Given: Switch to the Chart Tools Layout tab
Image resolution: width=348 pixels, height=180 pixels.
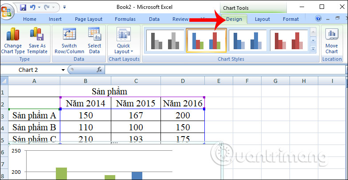Looking at the screenshot, I should (262, 20).
